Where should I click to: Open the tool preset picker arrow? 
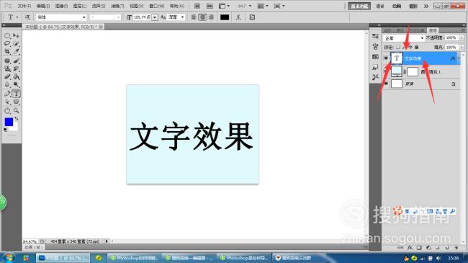click(x=17, y=17)
